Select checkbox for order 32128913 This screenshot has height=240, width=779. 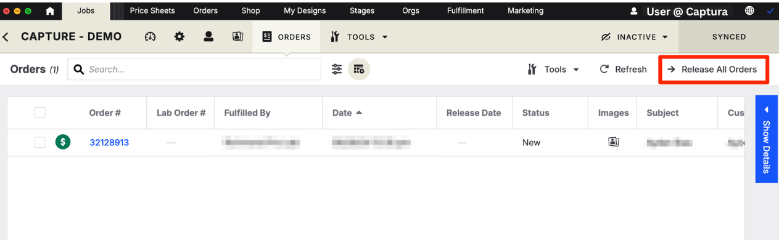40,142
